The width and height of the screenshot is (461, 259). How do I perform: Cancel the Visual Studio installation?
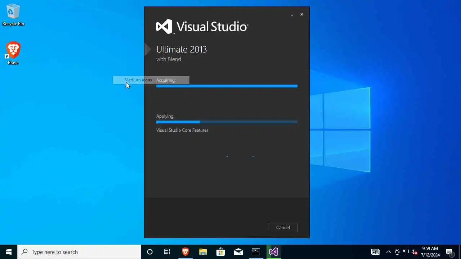pyautogui.click(x=283, y=227)
